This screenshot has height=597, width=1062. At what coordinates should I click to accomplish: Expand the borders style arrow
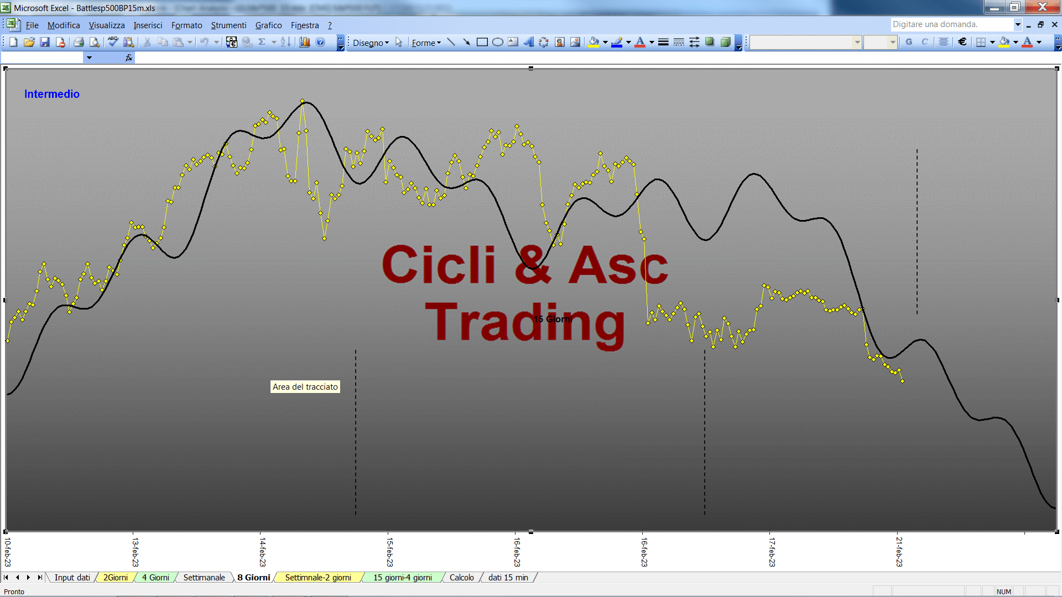pyautogui.click(x=992, y=42)
